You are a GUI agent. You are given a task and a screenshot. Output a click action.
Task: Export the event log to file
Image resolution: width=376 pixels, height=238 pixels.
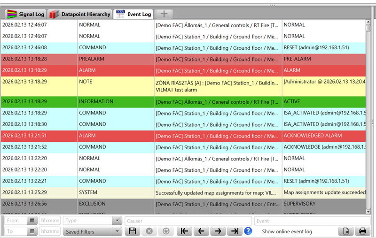click(x=345, y=231)
